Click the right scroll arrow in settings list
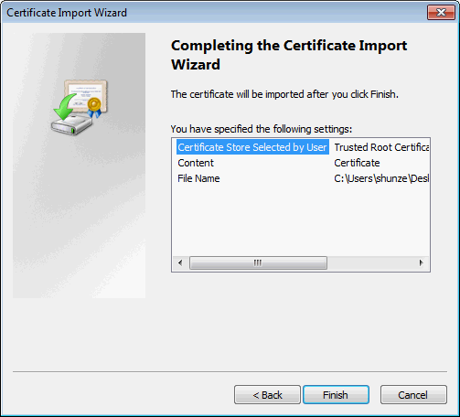This screenshot has width=460, height=417. pos(421,262)
